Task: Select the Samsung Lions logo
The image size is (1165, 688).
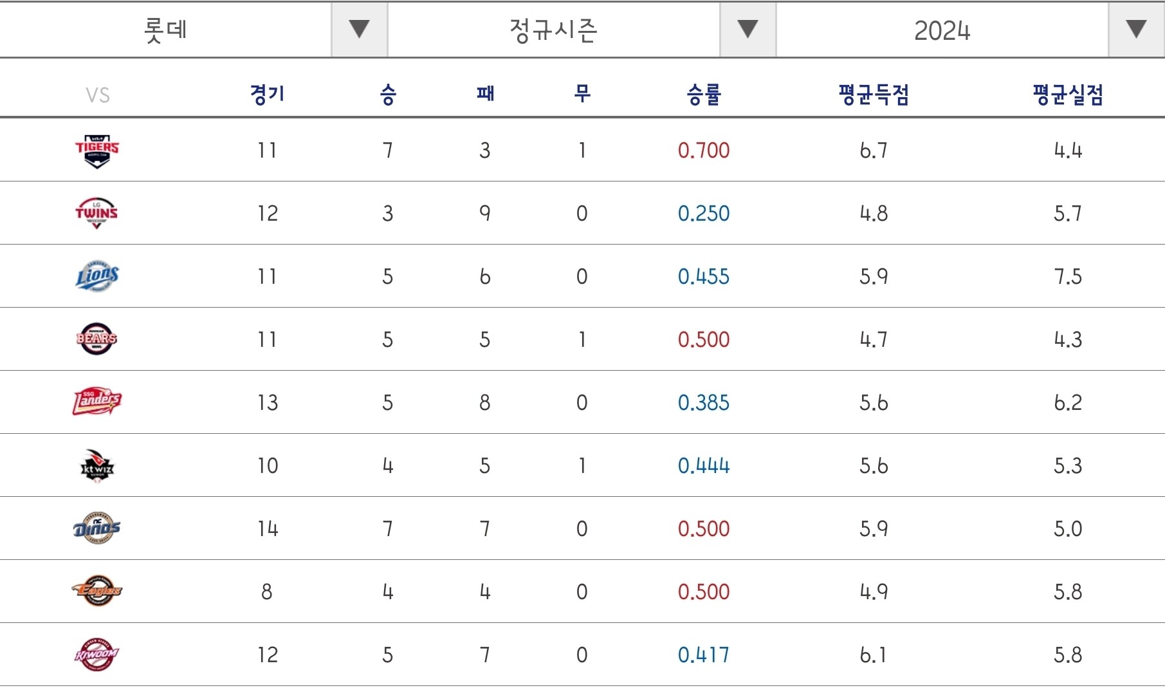Action: [97, 276]
